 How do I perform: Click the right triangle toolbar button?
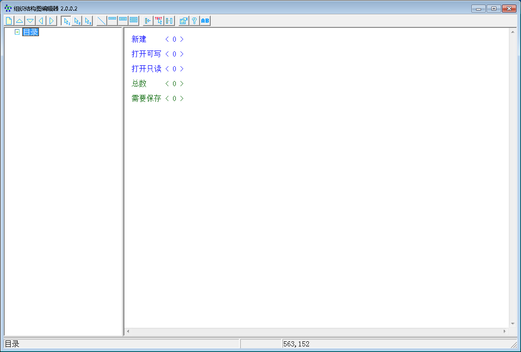click(x=51, y=21)
